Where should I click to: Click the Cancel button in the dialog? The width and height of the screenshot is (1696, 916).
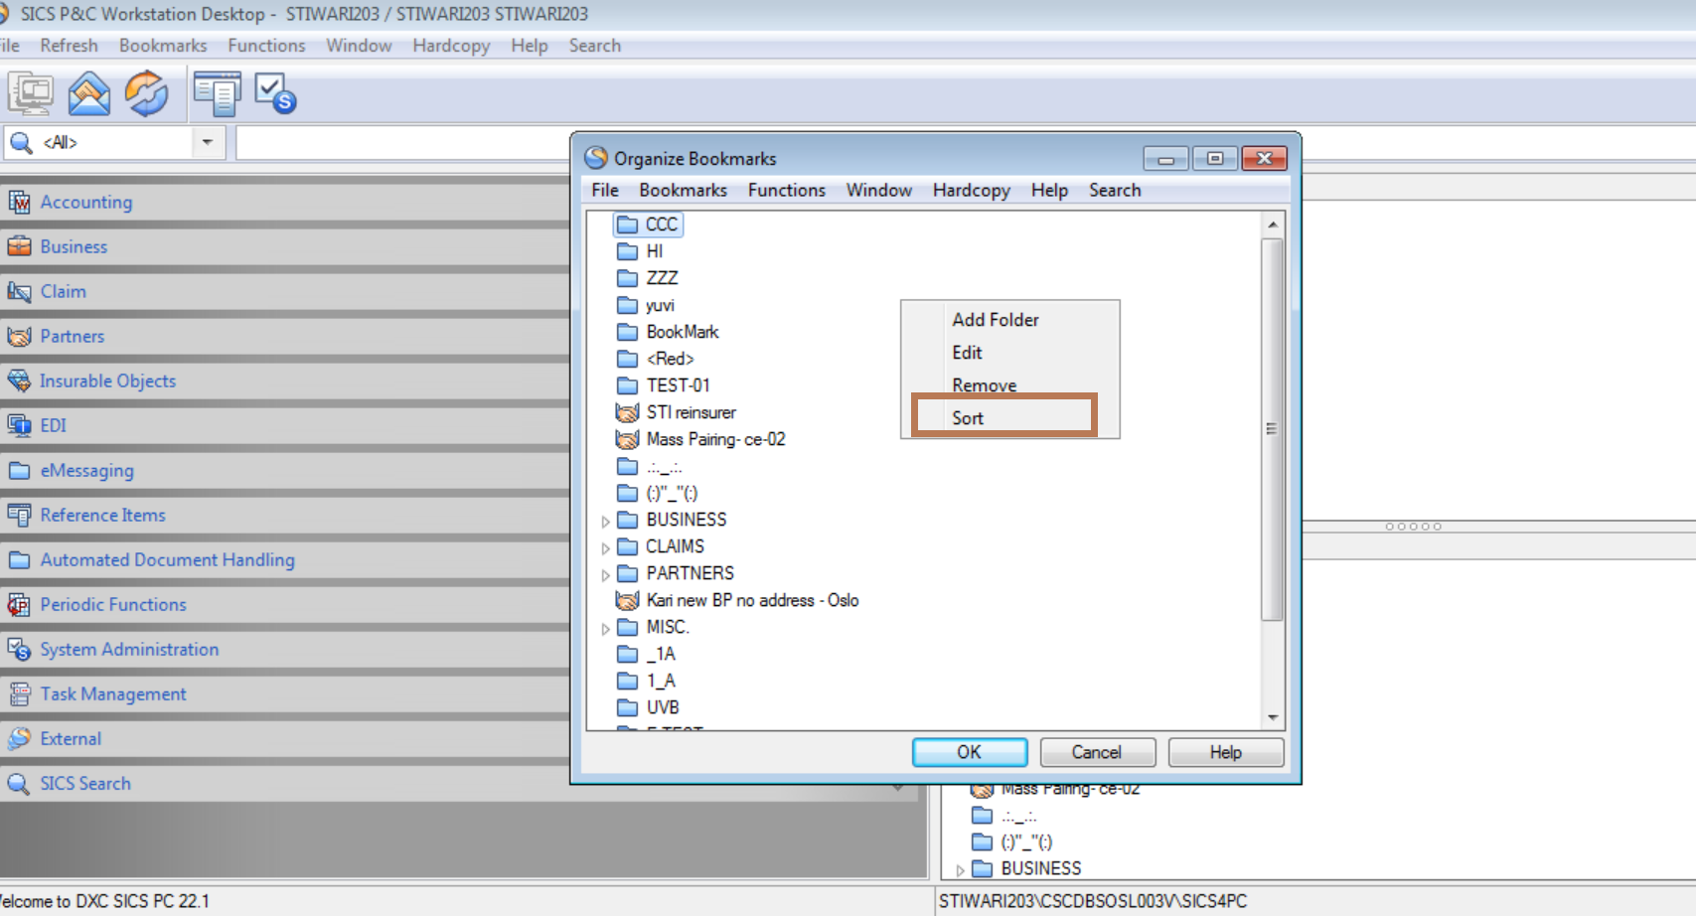[x=1097, y=752]
